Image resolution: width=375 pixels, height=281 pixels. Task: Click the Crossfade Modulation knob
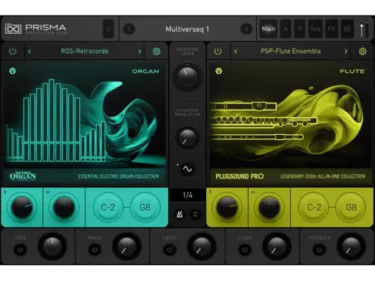(187, 137)
